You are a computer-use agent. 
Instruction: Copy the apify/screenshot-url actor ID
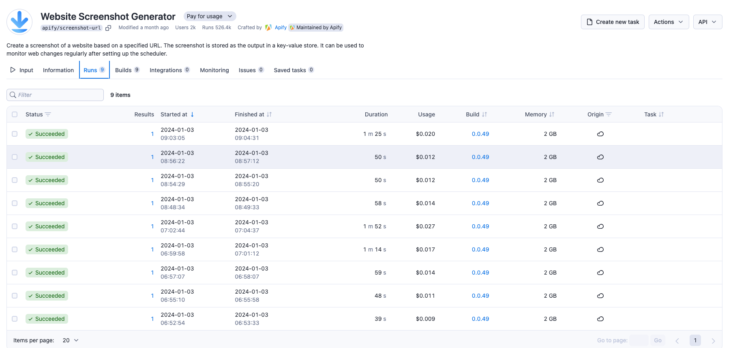(108, 28)
